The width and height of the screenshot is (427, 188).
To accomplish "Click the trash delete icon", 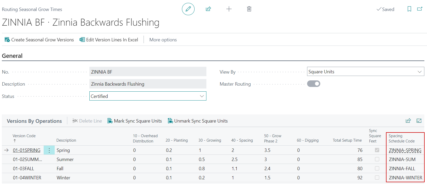I will 249,9.
